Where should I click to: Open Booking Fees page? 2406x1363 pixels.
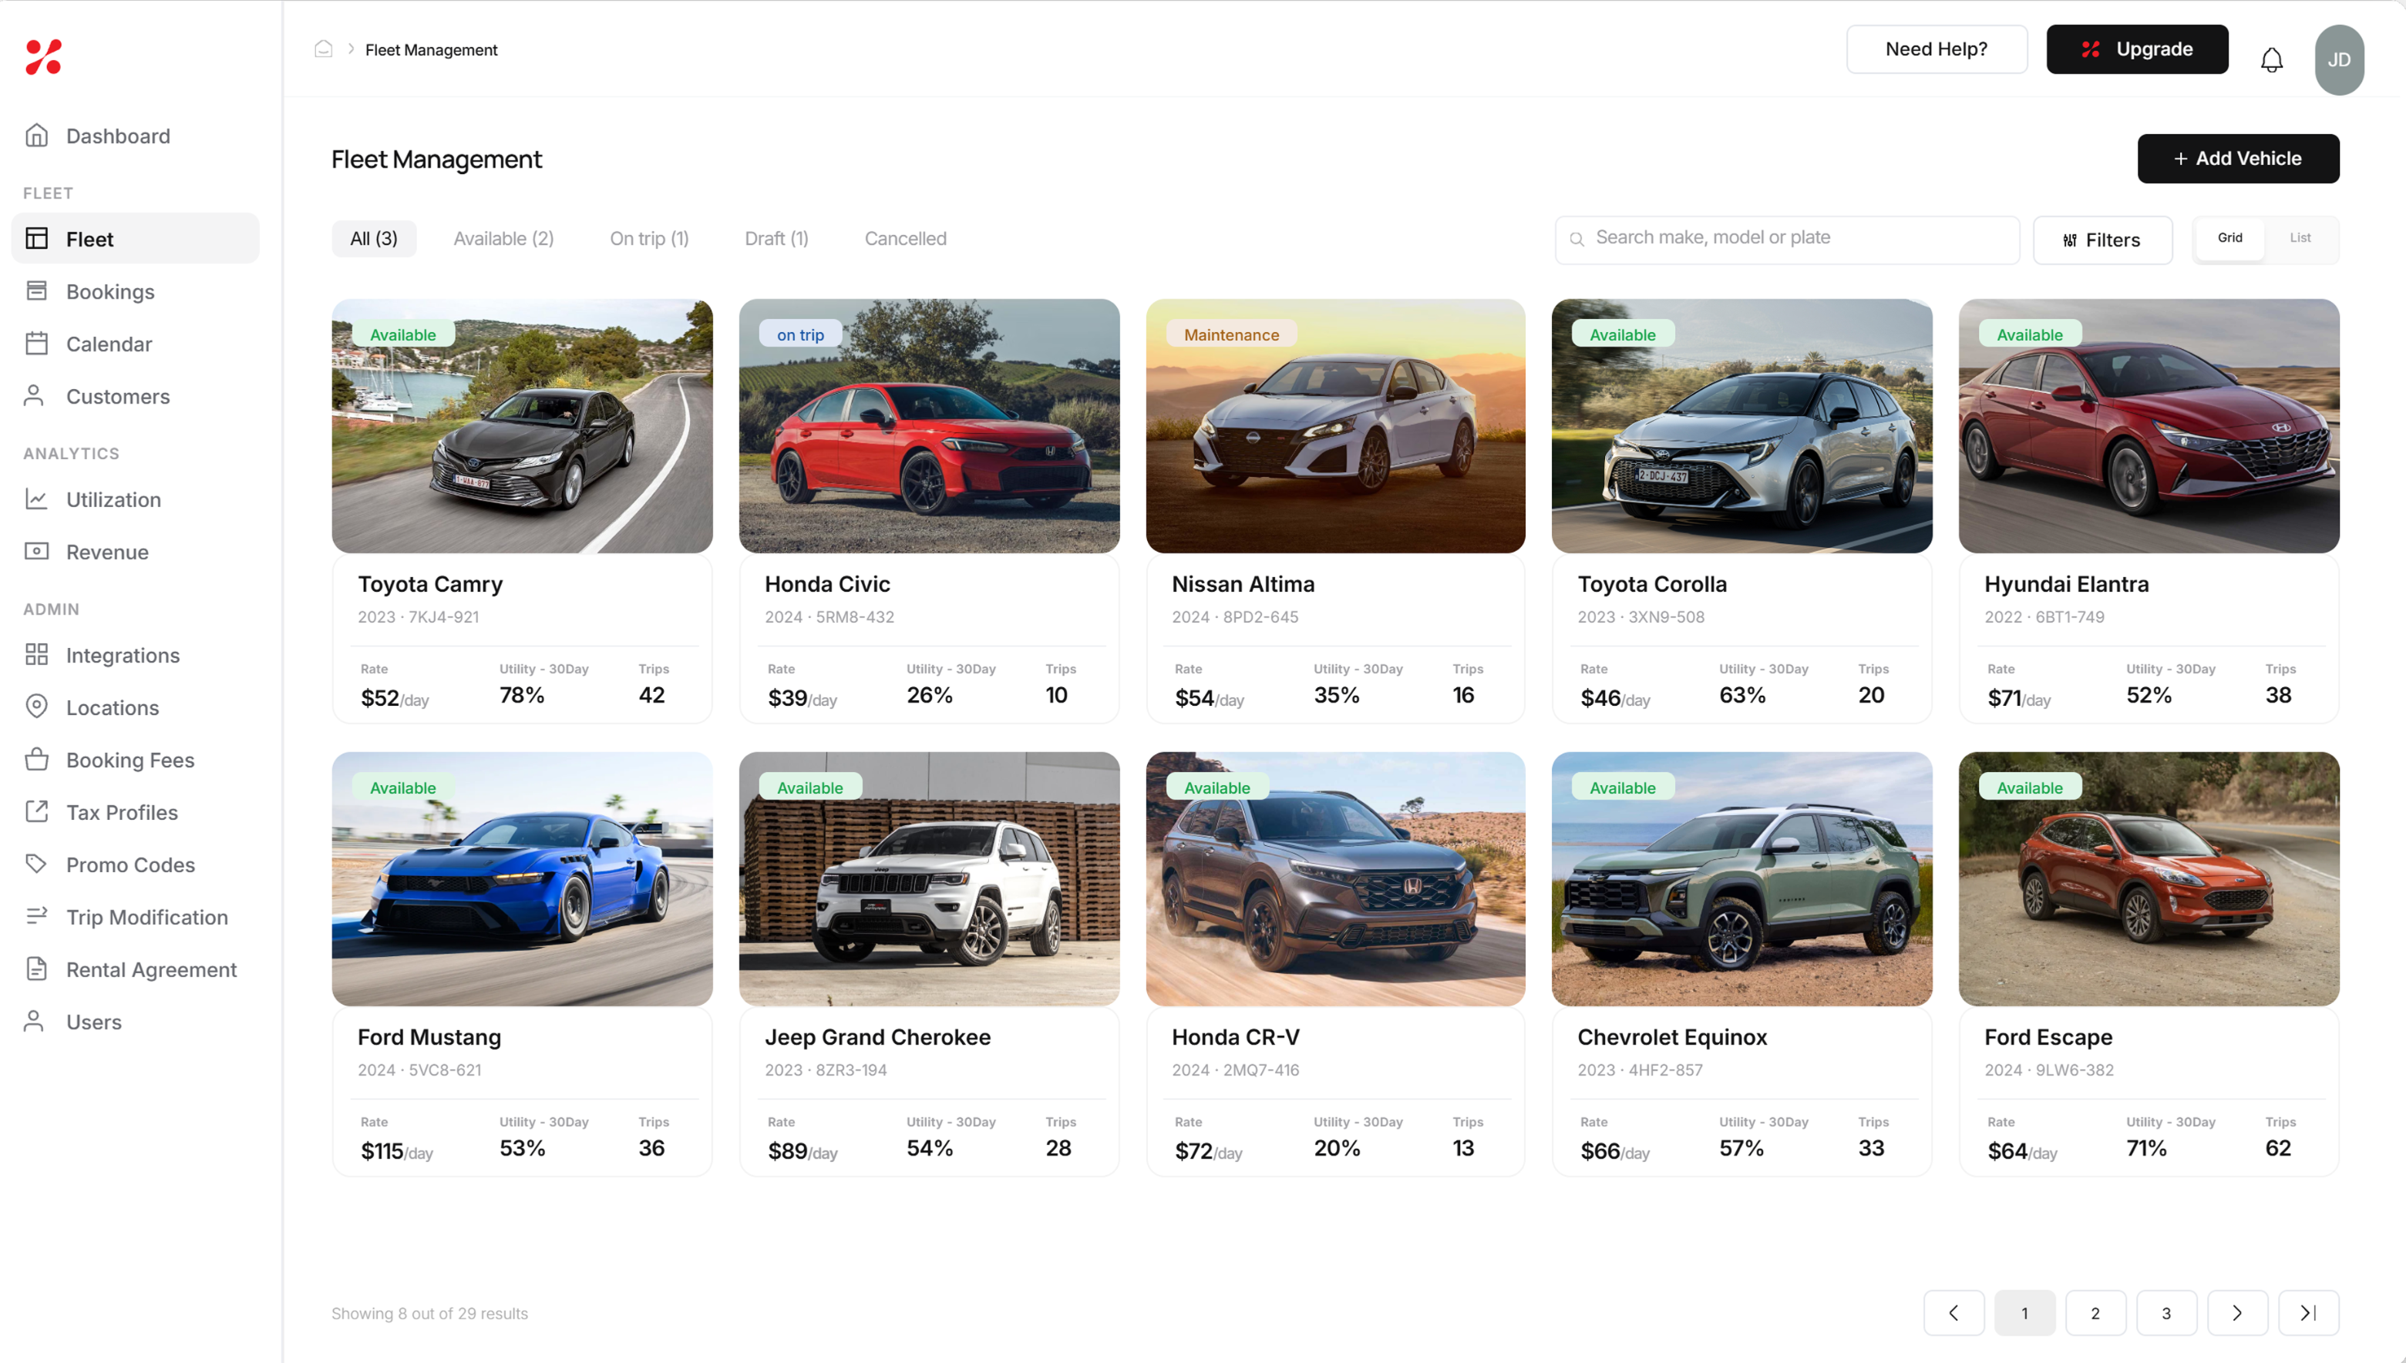click(135, 759)
